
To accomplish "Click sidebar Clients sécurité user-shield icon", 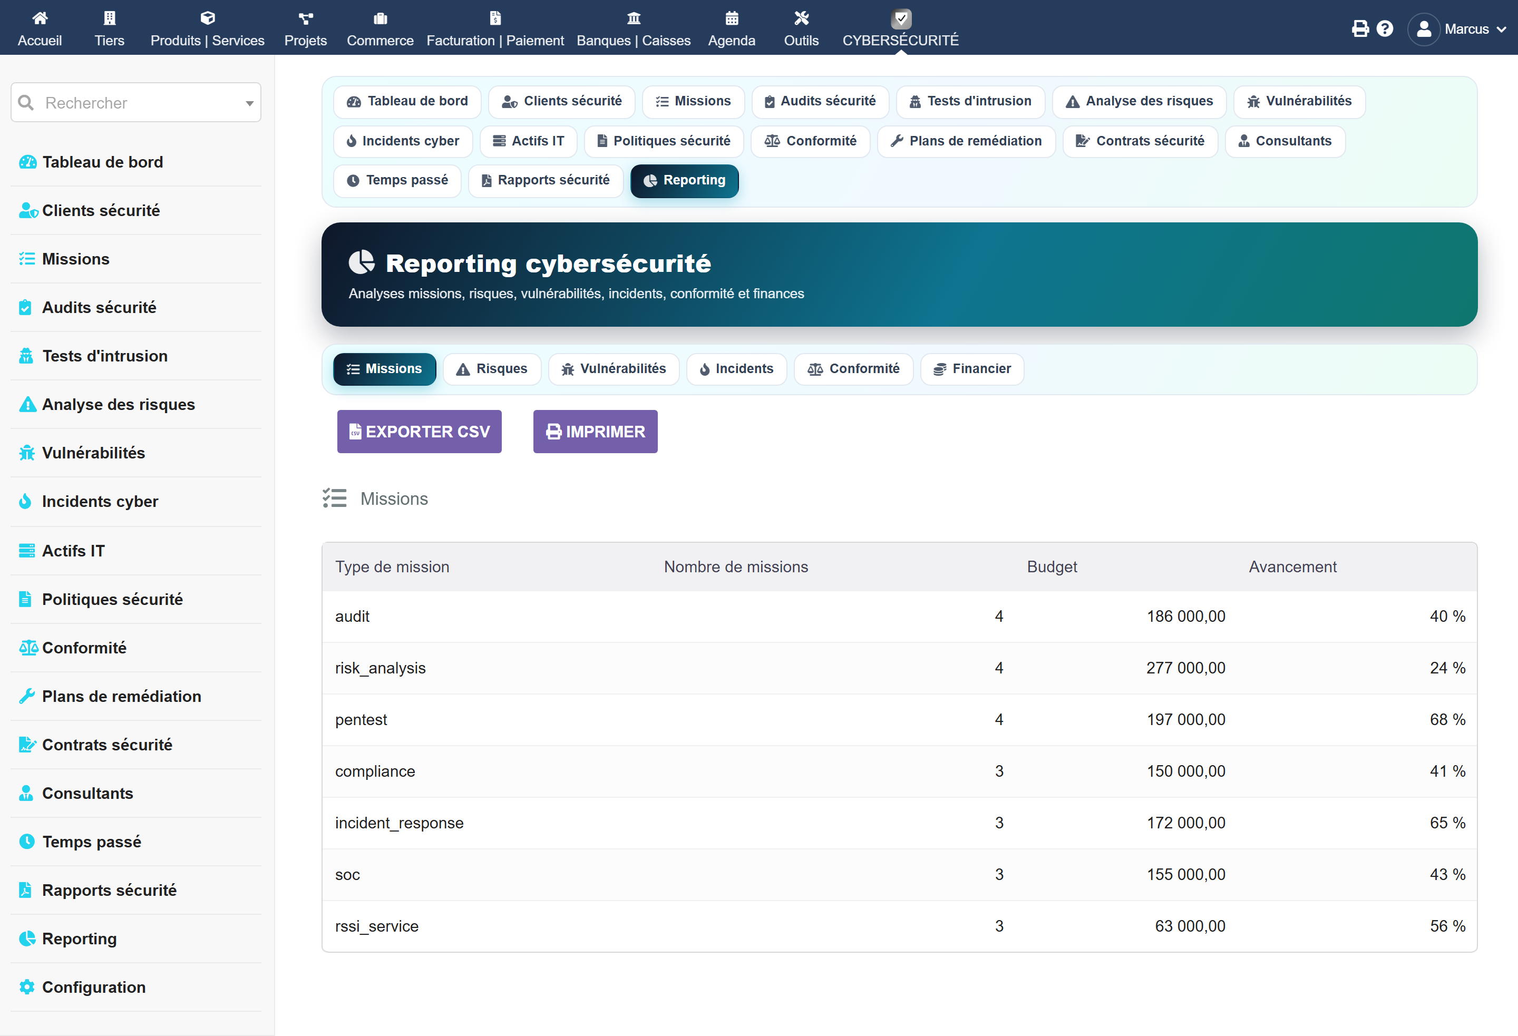I will click(x=28, y=210).
